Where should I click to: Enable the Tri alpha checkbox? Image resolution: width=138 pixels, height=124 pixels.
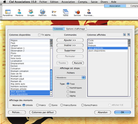39,35
